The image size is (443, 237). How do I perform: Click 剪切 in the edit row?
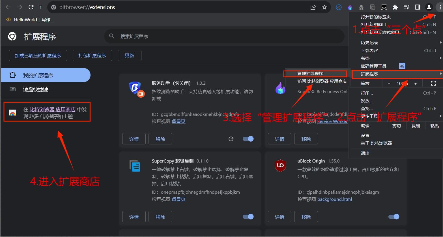396,126
